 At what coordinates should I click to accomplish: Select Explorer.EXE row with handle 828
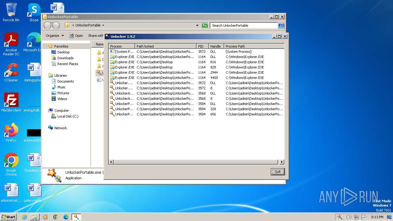coord(196,67)
